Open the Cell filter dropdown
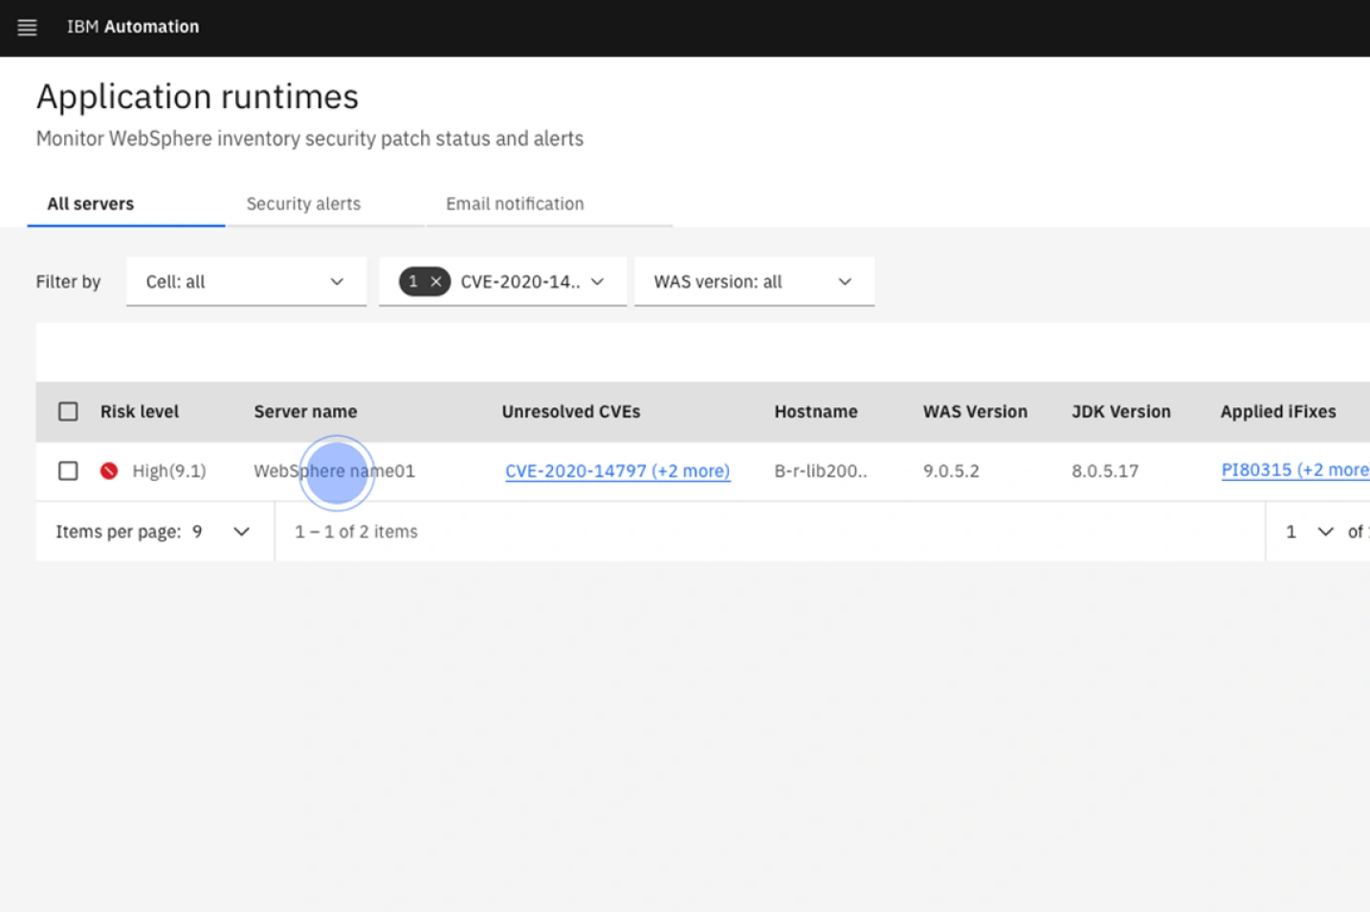The image size is (1370, 912). point(245,281)
